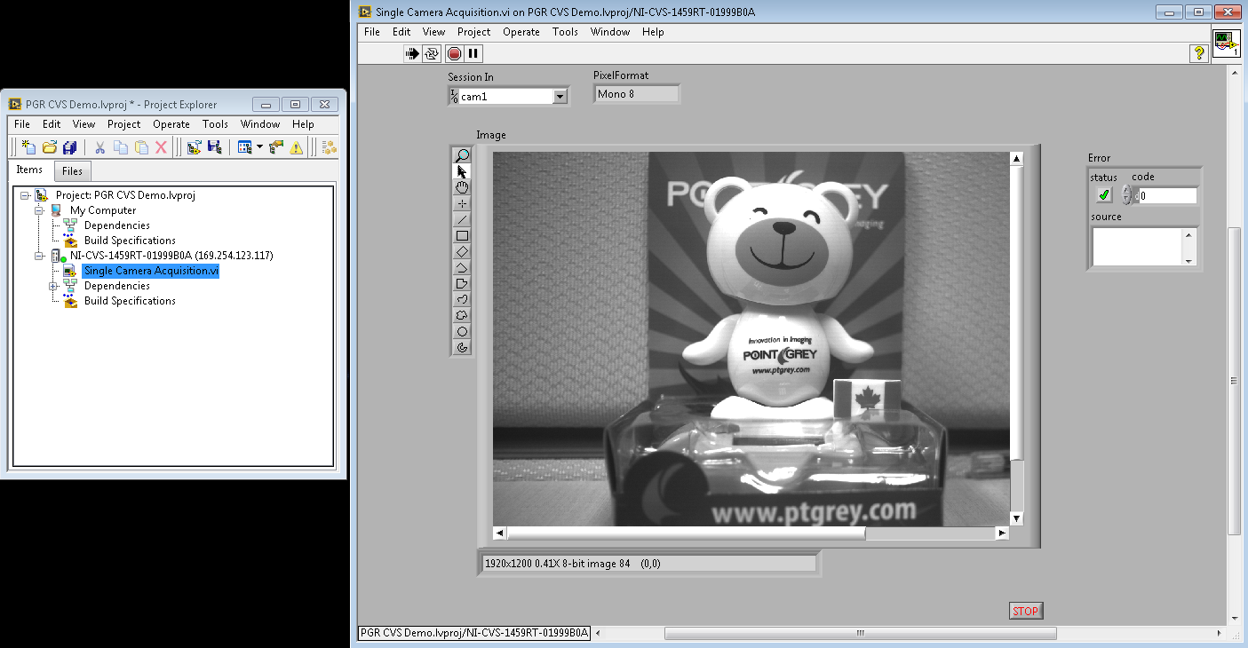Select My Computer in project tree
Image resolution: width=1248 pixels, height=648 pixels.
point(103,210)
